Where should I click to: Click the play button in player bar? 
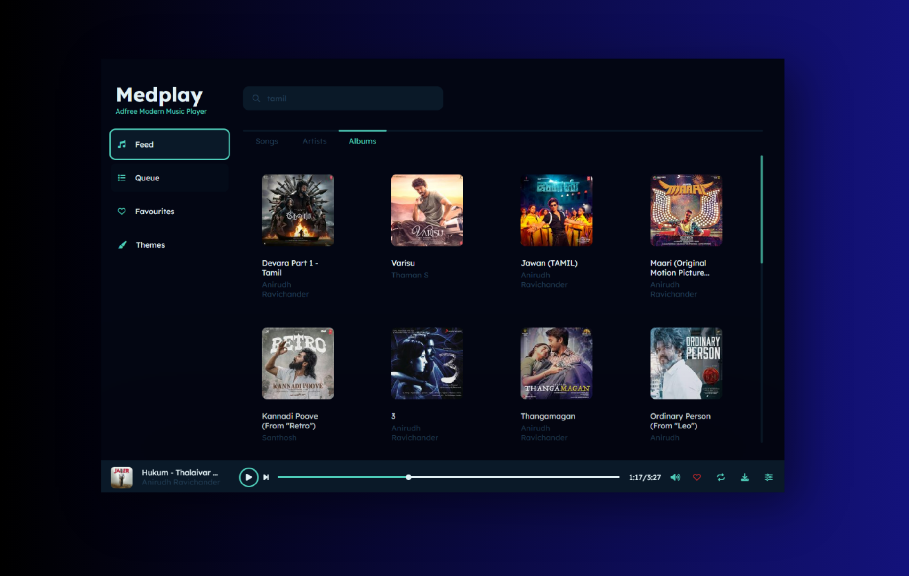tap(248, 477)
